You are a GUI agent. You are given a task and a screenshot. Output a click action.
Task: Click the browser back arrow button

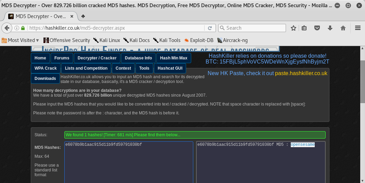7,28
